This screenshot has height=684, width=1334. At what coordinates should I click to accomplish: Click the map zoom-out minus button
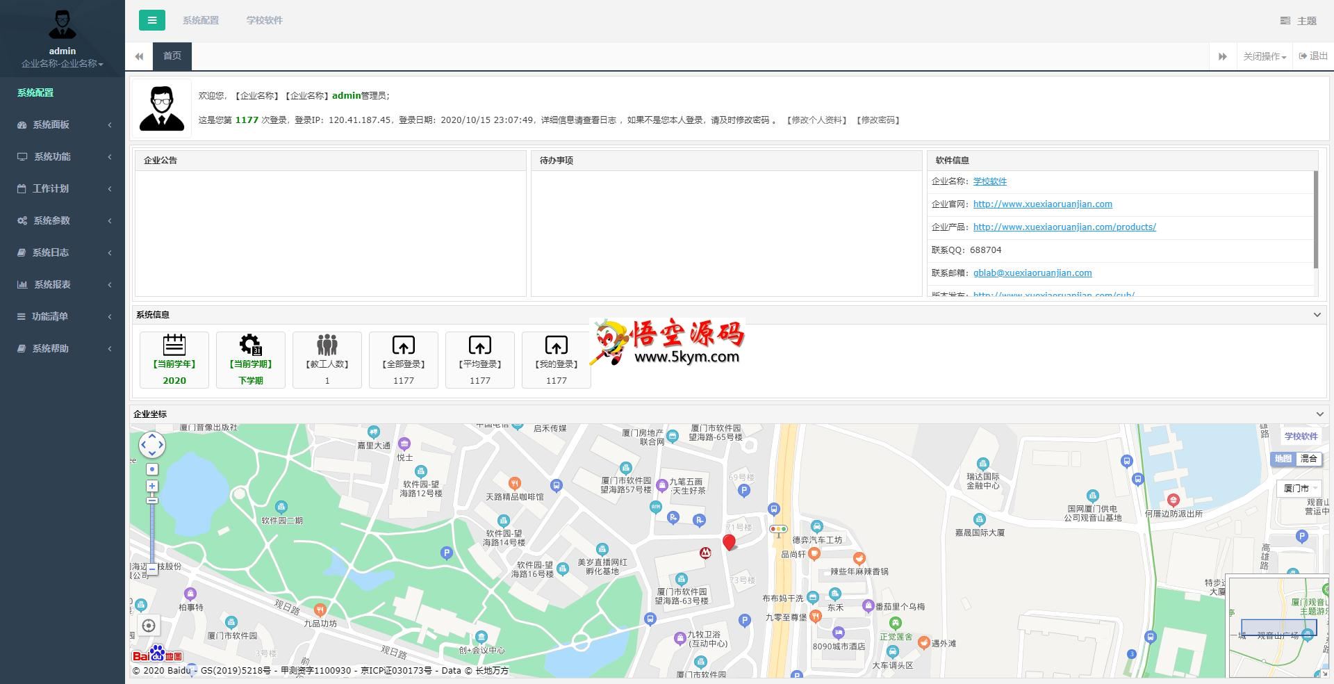coord(152,569)
